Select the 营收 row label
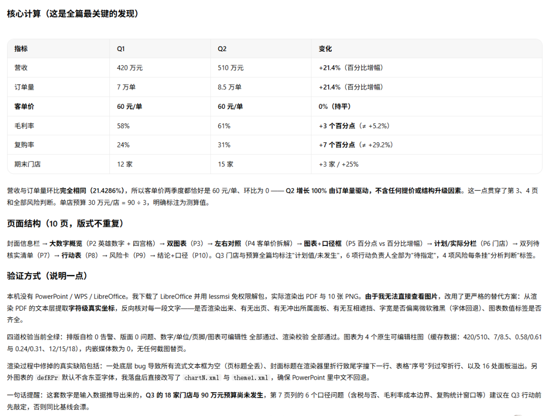The height and width of the screenshot is (416, 547). point(21,68)
